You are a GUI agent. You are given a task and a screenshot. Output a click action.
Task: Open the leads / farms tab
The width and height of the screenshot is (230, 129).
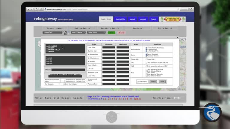click(106, 19)
